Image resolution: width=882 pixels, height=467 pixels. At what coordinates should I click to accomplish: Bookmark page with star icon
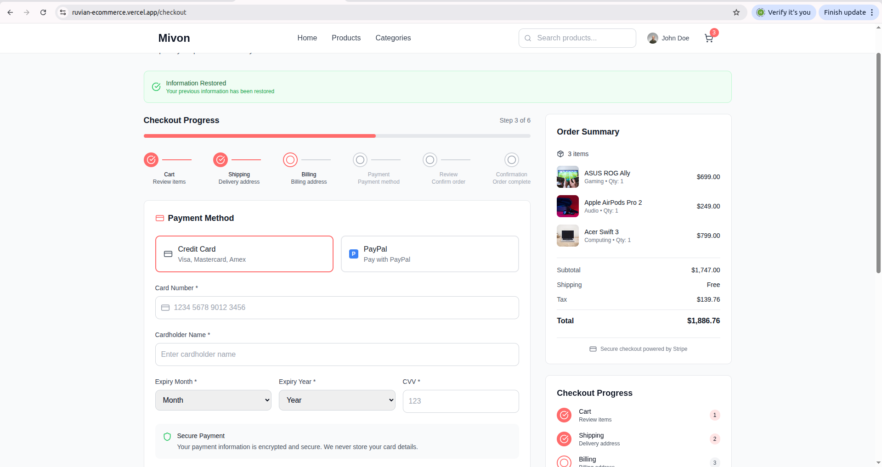(736, 12)
